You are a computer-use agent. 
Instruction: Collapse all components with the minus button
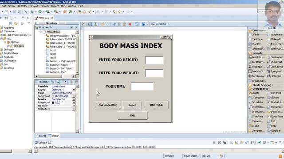coord(76,27)
